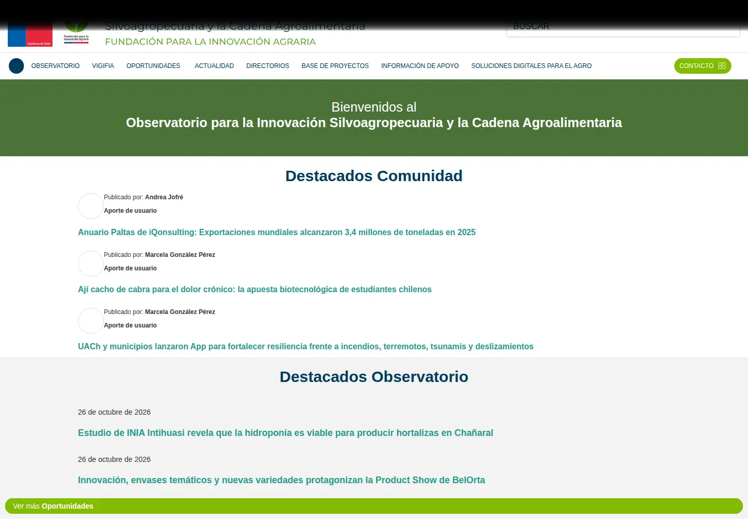Open INFORMACIÓN DE APOYO menu

[420, 66]
